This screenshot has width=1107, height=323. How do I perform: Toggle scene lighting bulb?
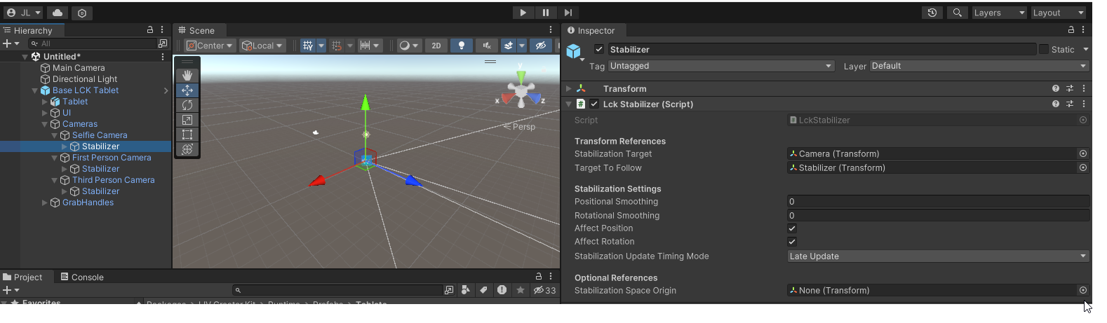click(x=461, y=46)
